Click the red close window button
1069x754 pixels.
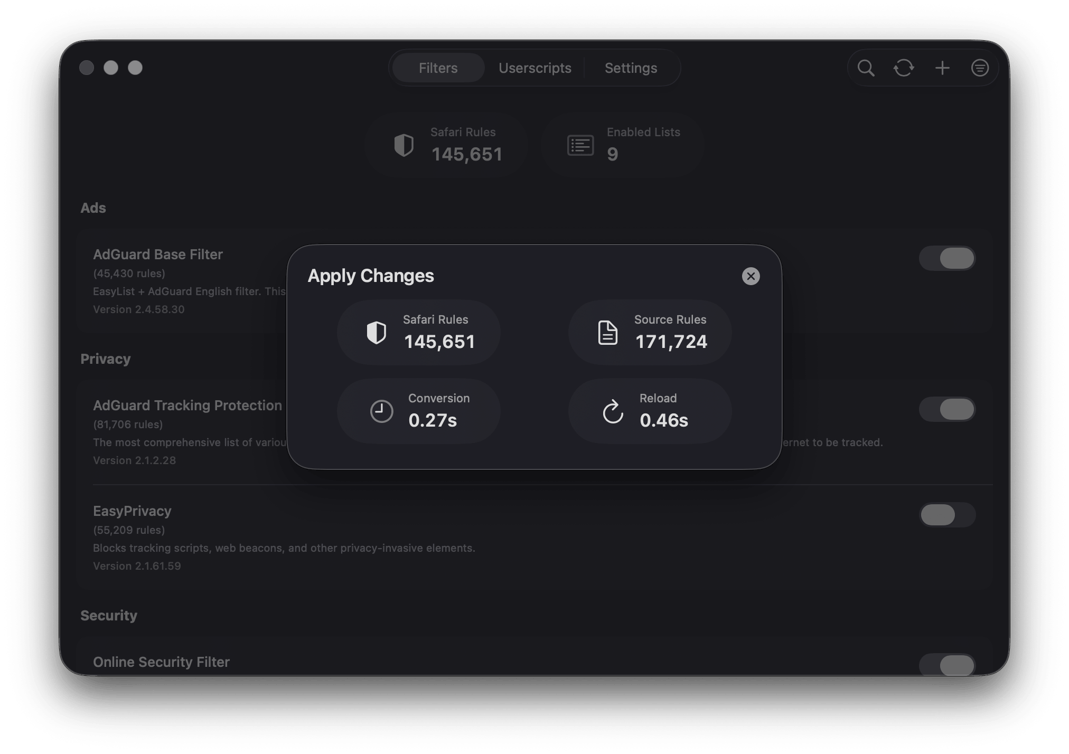(x=87, y=68)
